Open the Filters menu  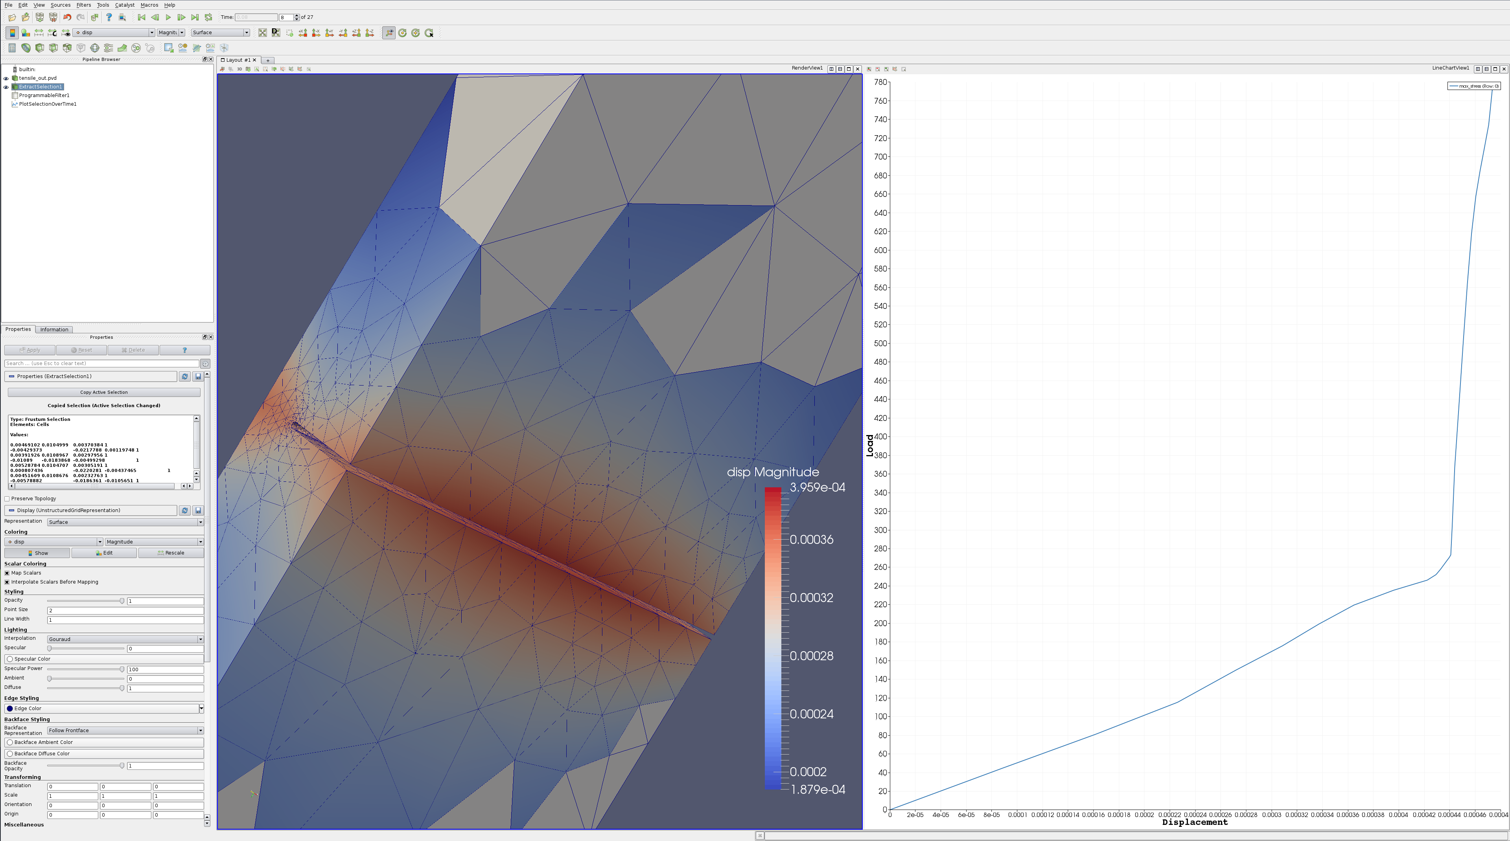(83, 5)
